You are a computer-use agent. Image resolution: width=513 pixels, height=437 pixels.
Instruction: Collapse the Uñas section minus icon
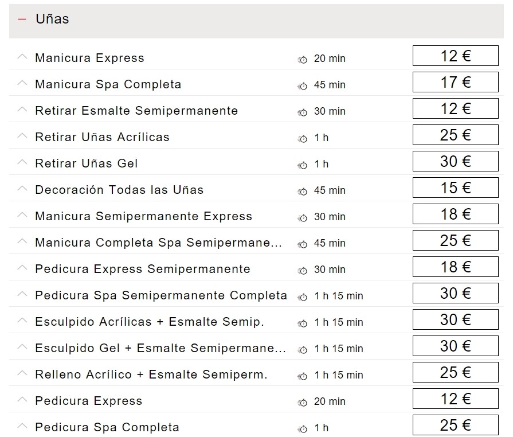click(22, 19)
